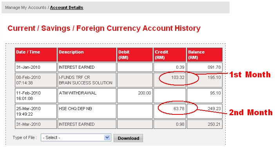Go to Manage My Accounts breadcrumb

click(25, 8)
